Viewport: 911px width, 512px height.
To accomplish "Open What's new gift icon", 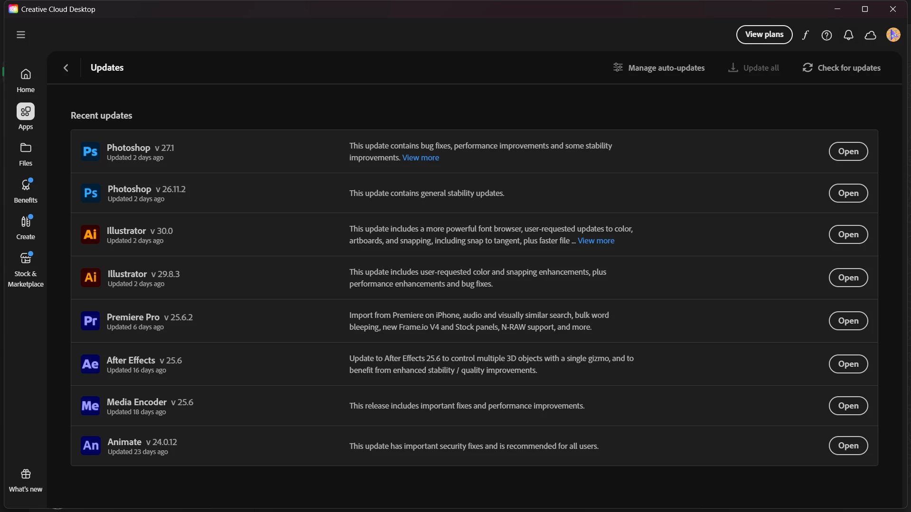I will click(x=26, y=480).
